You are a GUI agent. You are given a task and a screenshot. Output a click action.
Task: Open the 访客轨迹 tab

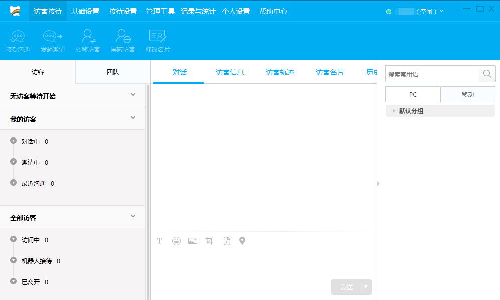coord(280,72)
